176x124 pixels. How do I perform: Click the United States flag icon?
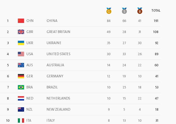coord(21,54)
